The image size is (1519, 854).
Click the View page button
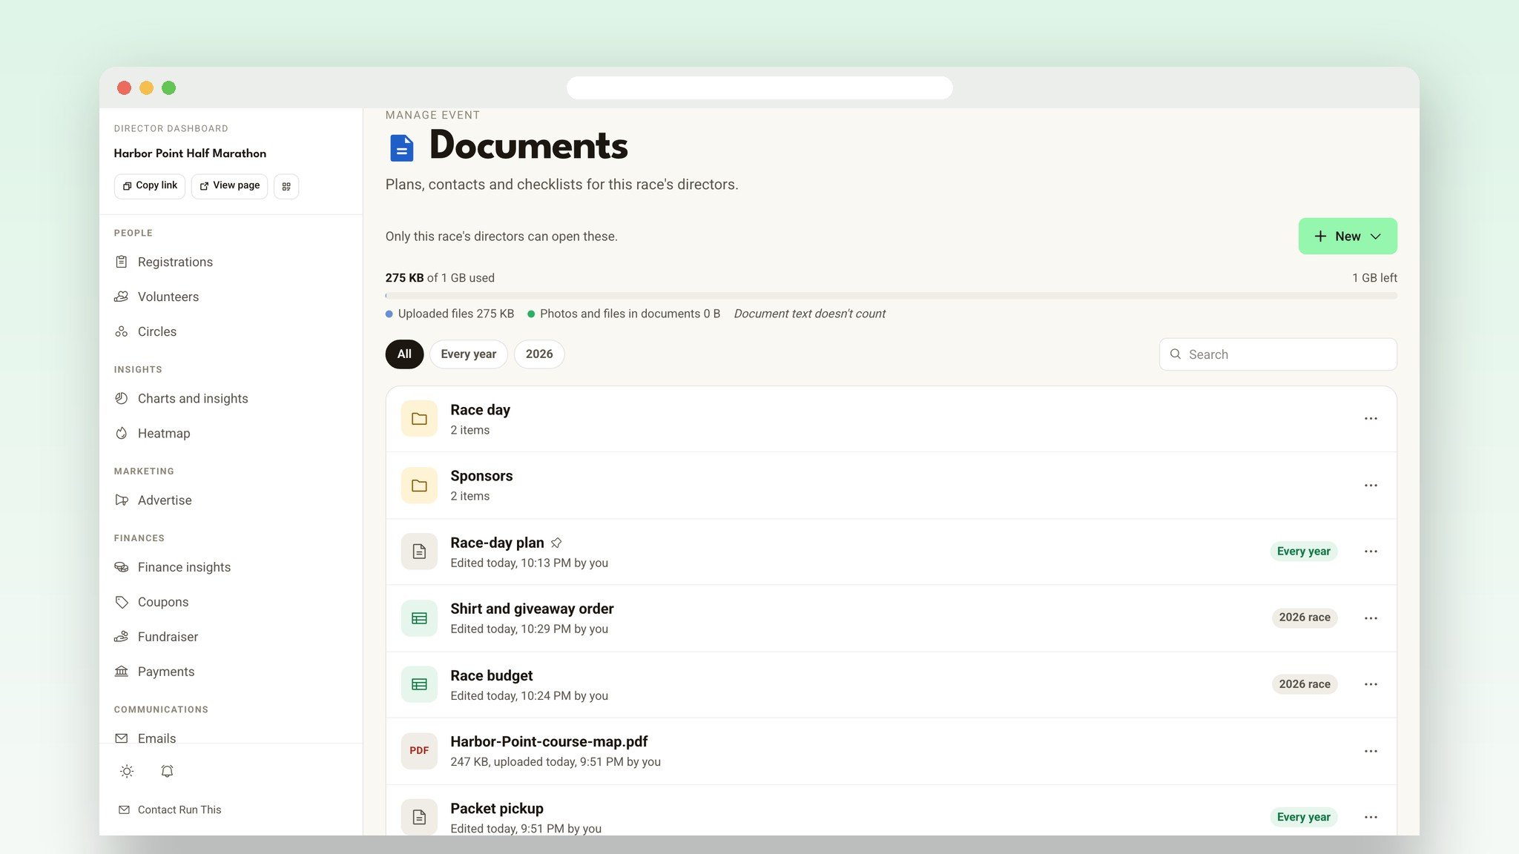coord(230,186)
